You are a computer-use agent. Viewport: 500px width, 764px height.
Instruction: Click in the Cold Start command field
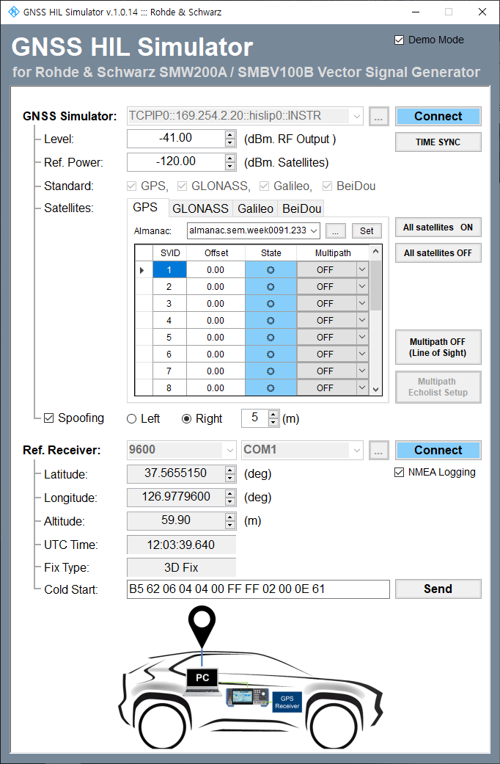tap(258, 589)
